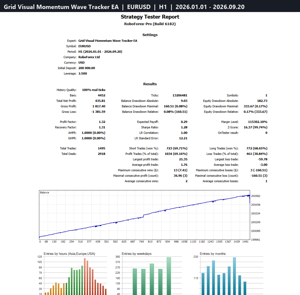
Task: Select the Z-Score value 16.37 (99.74%)
Action: [256, 127]
